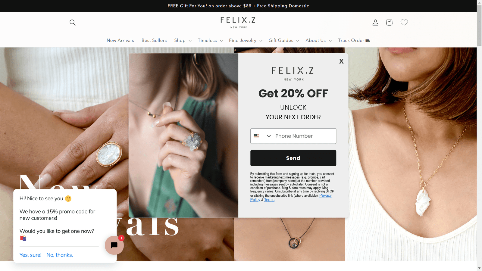
Task: Expand the Shop menu
Action: click(x=183, y=40)
